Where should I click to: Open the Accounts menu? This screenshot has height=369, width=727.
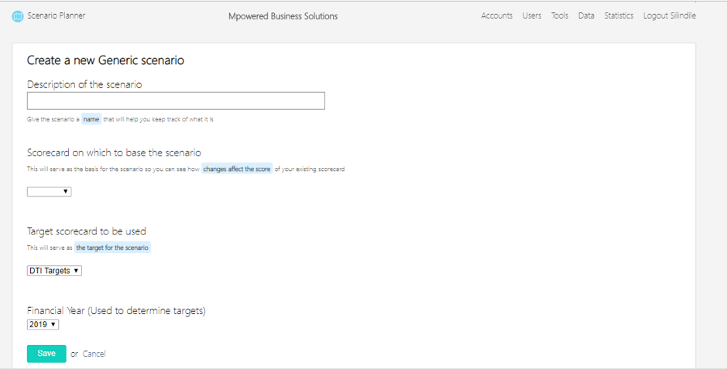tap(496, 15)
